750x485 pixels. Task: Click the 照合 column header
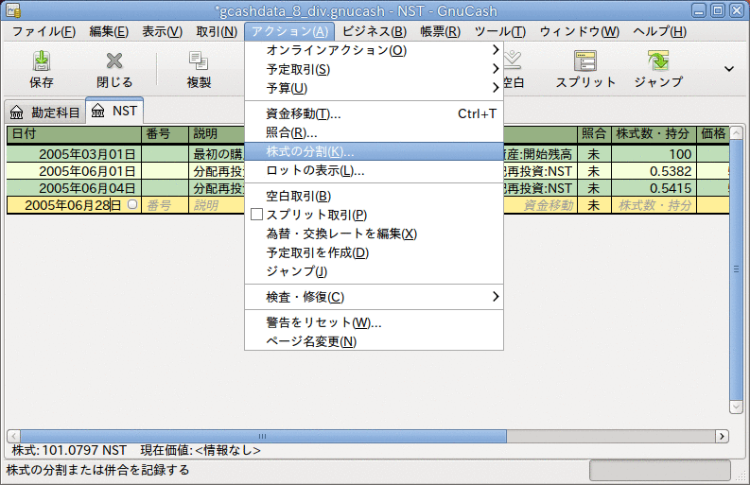tap(593, 134)
